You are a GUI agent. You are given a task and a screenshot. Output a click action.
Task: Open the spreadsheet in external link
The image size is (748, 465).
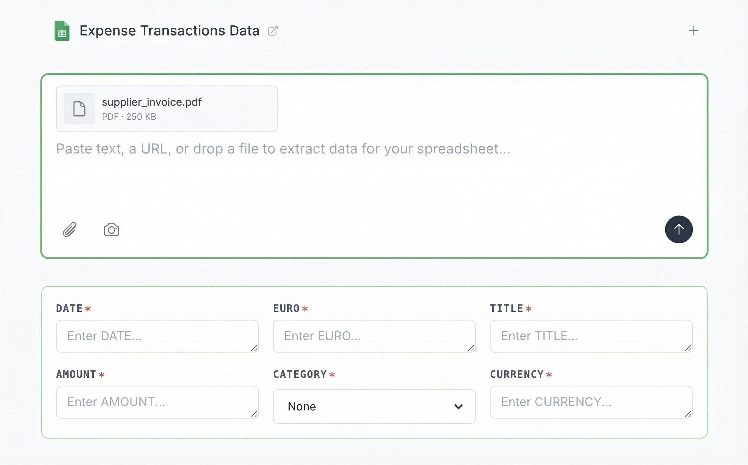273,31
